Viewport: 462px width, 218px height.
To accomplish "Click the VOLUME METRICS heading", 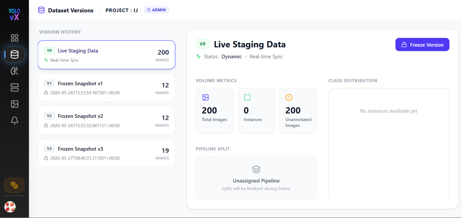I will click(216, 81).
